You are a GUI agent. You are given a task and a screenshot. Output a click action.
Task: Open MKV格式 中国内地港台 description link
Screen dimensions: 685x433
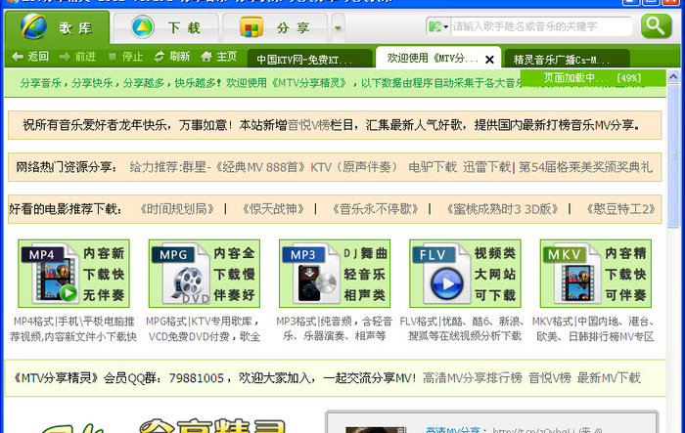coord(594,329)
